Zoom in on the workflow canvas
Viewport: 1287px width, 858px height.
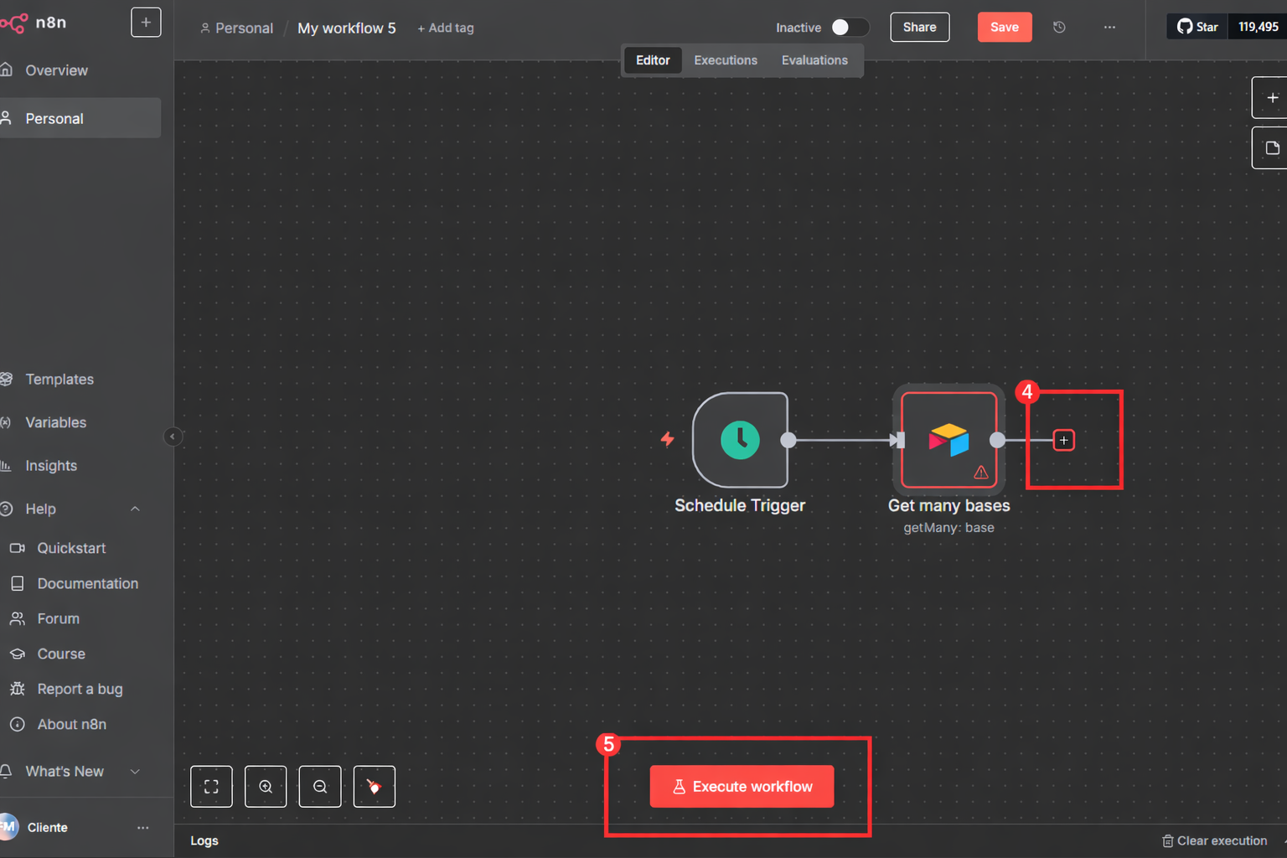[266, 787]
